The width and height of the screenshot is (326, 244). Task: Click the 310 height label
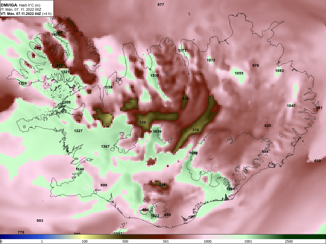(195, 130)
